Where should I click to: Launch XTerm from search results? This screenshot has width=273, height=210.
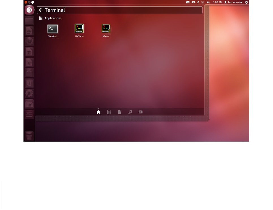(106, 31)
